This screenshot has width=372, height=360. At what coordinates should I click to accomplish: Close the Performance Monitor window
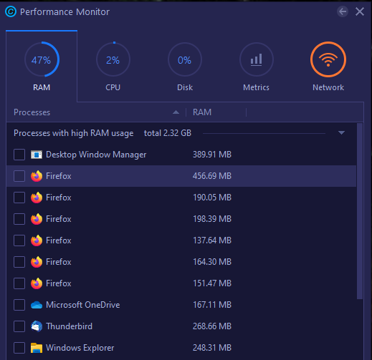[360, 11]
